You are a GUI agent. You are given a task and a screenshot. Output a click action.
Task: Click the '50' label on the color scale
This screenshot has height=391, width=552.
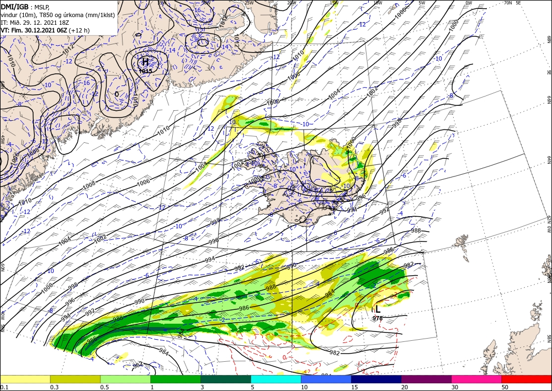pyautogui.click(x=505, y=387)
